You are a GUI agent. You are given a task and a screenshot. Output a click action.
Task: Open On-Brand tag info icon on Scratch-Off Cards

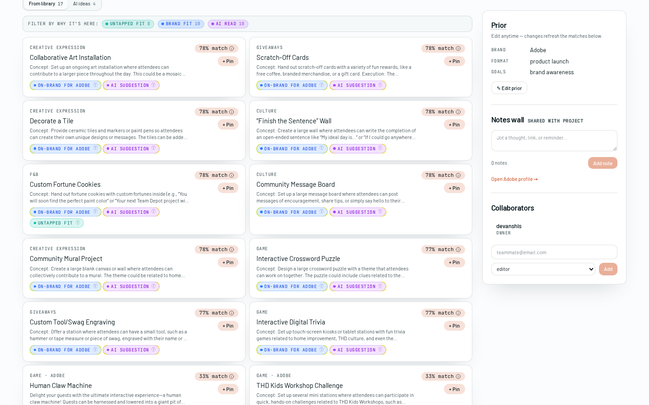321,85
